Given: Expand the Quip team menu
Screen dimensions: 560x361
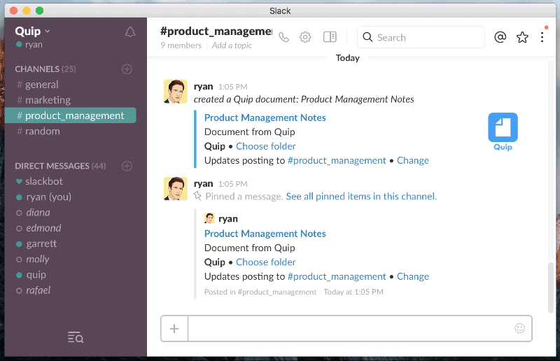Looking at the screenshot, I should [x=32, y=31].
